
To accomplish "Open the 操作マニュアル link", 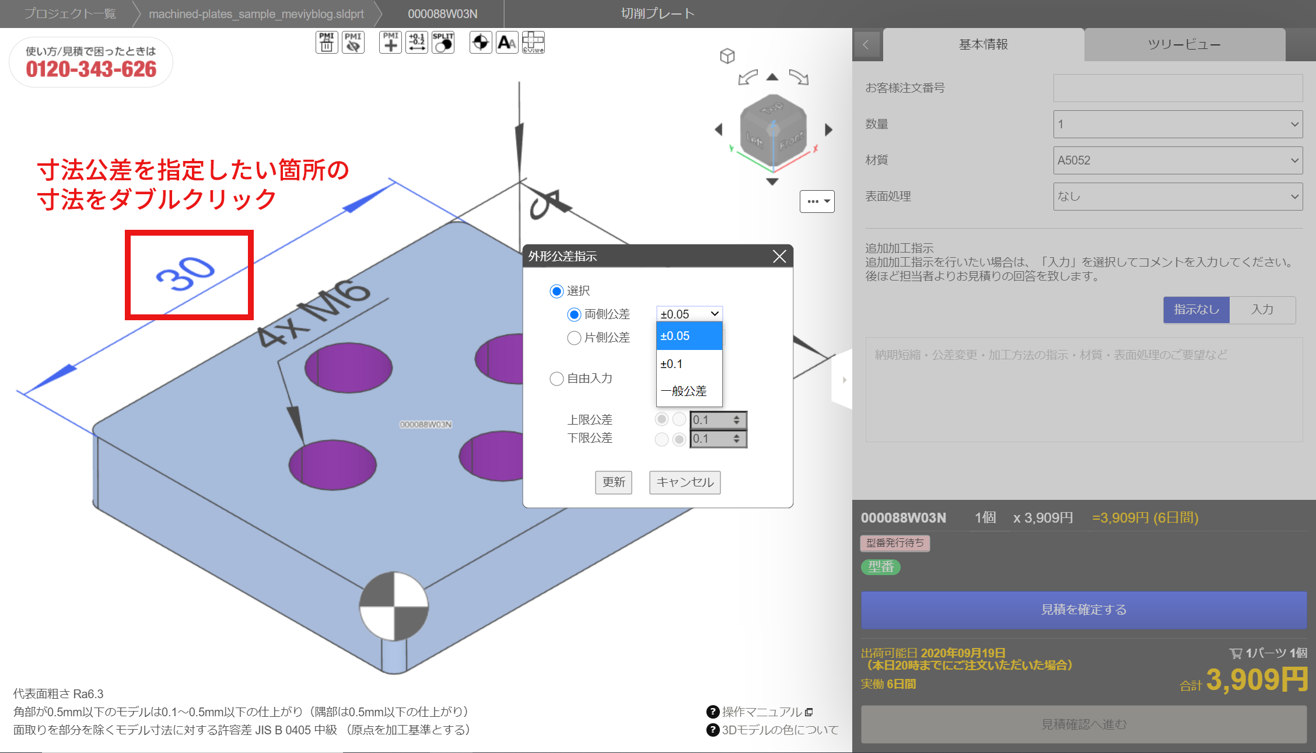I will point(762,712).
